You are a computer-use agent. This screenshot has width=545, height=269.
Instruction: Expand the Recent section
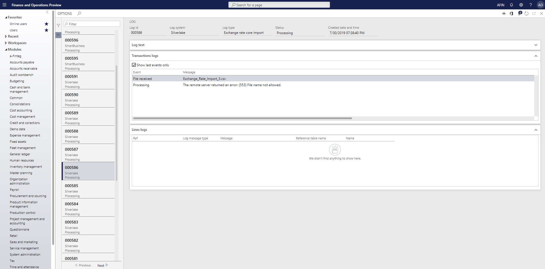point(6,36)
